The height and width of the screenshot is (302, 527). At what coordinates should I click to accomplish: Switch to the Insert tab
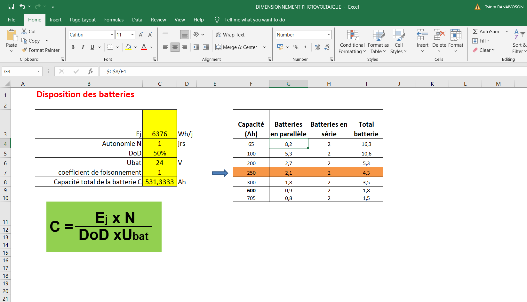[x=56, y=20]
